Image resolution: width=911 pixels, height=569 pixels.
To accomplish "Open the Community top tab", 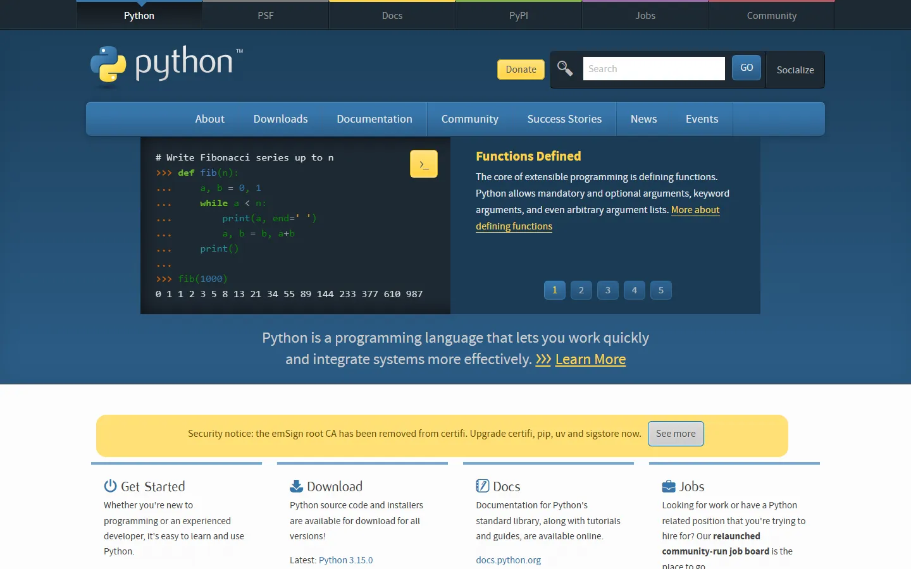I will [772, 15].
